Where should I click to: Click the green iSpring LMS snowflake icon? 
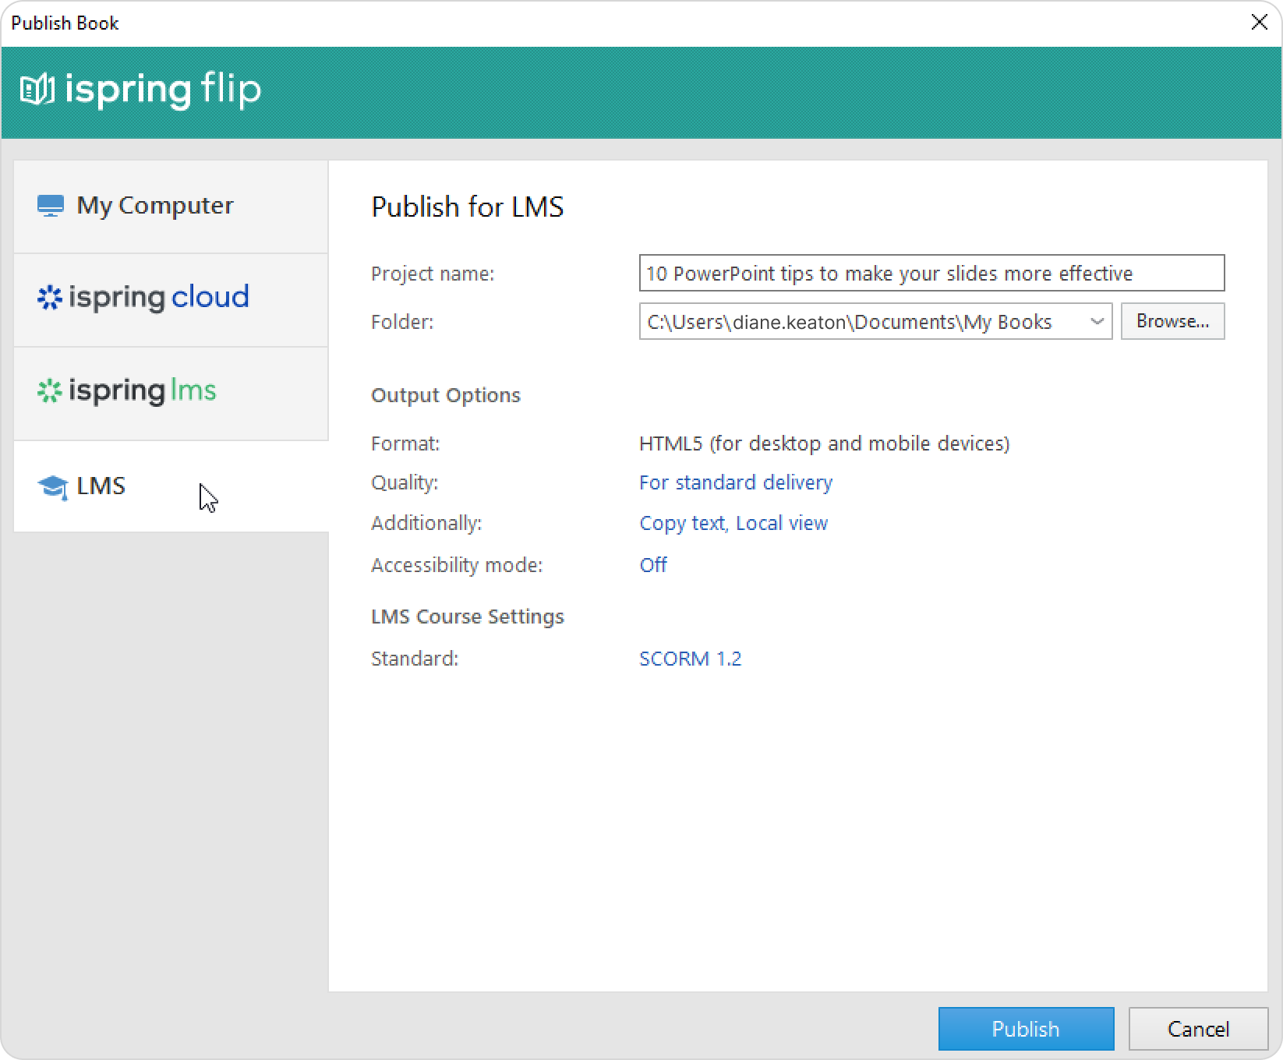coord(49,391)
